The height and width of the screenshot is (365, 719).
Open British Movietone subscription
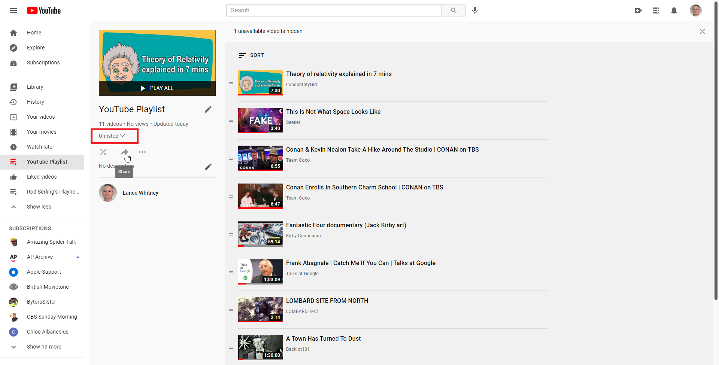tap(42, 287)
